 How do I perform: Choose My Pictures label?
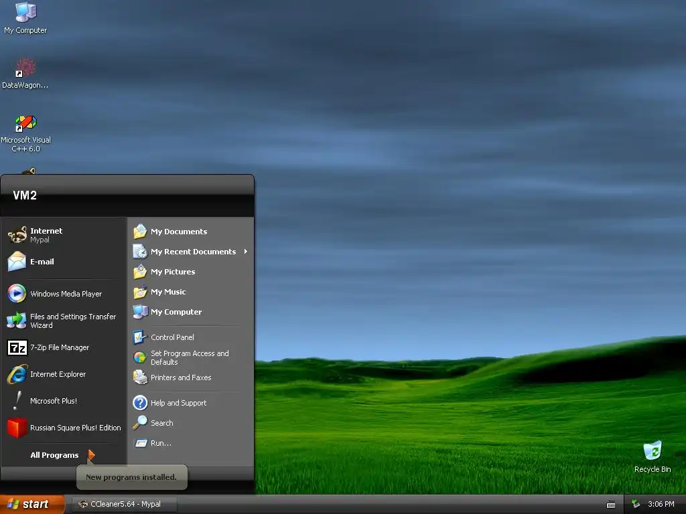[x=173, y=272]
